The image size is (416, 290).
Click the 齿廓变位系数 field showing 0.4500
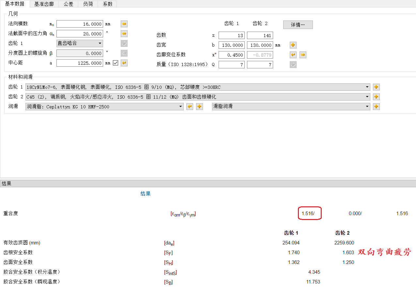point(232,55)
